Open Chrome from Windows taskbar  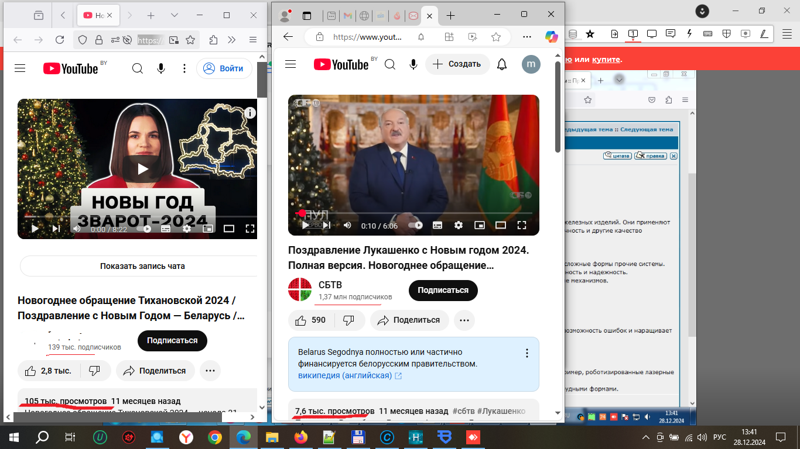click(214, 436)
